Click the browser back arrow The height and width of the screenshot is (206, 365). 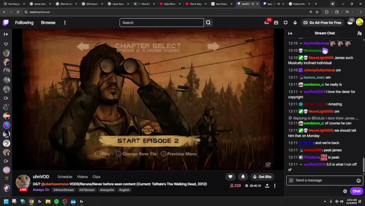click(4, 12)
